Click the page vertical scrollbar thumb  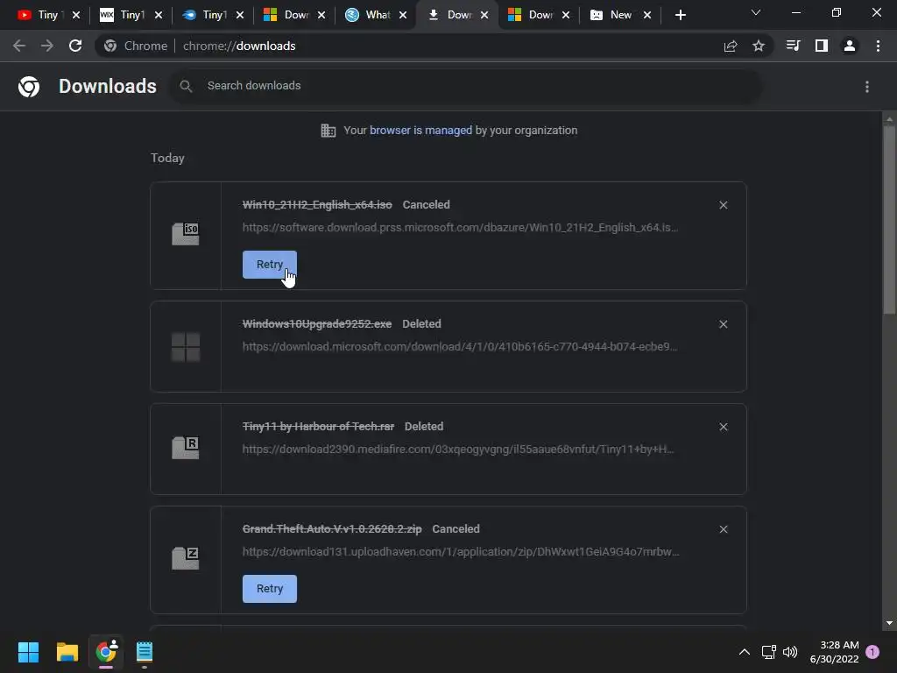[888, 220]
